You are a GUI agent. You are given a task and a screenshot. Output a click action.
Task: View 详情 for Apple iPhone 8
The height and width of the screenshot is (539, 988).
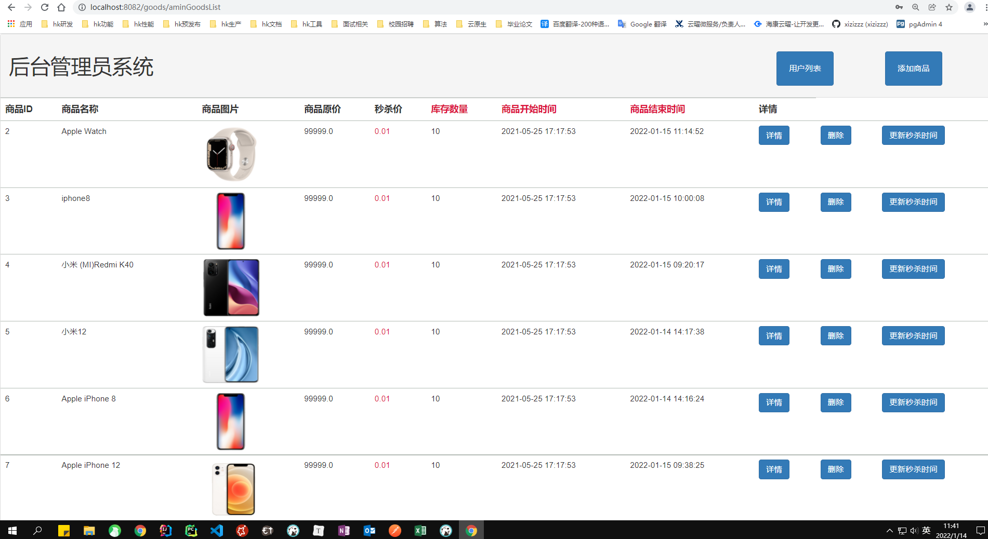[774, 402]
